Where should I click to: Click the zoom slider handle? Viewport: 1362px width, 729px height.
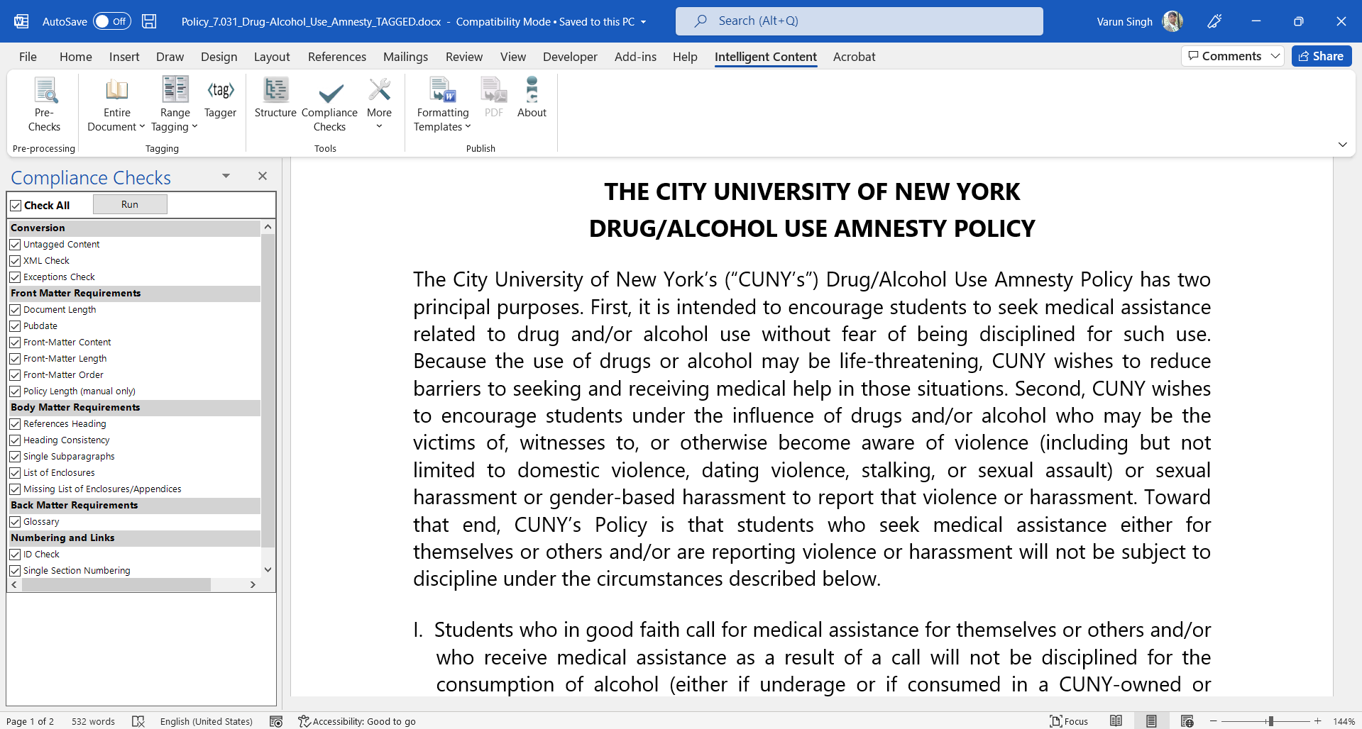pos(1270,721)
